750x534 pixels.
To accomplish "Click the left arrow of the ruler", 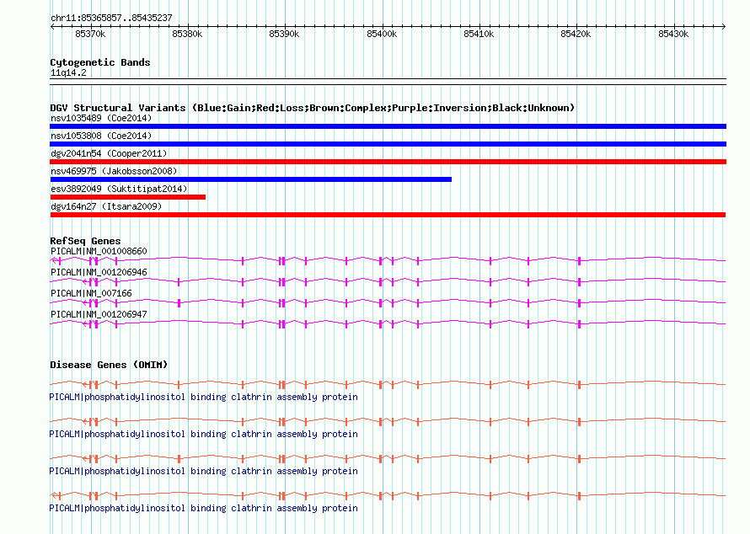I will pyautogui.click(x=52, y=27).
